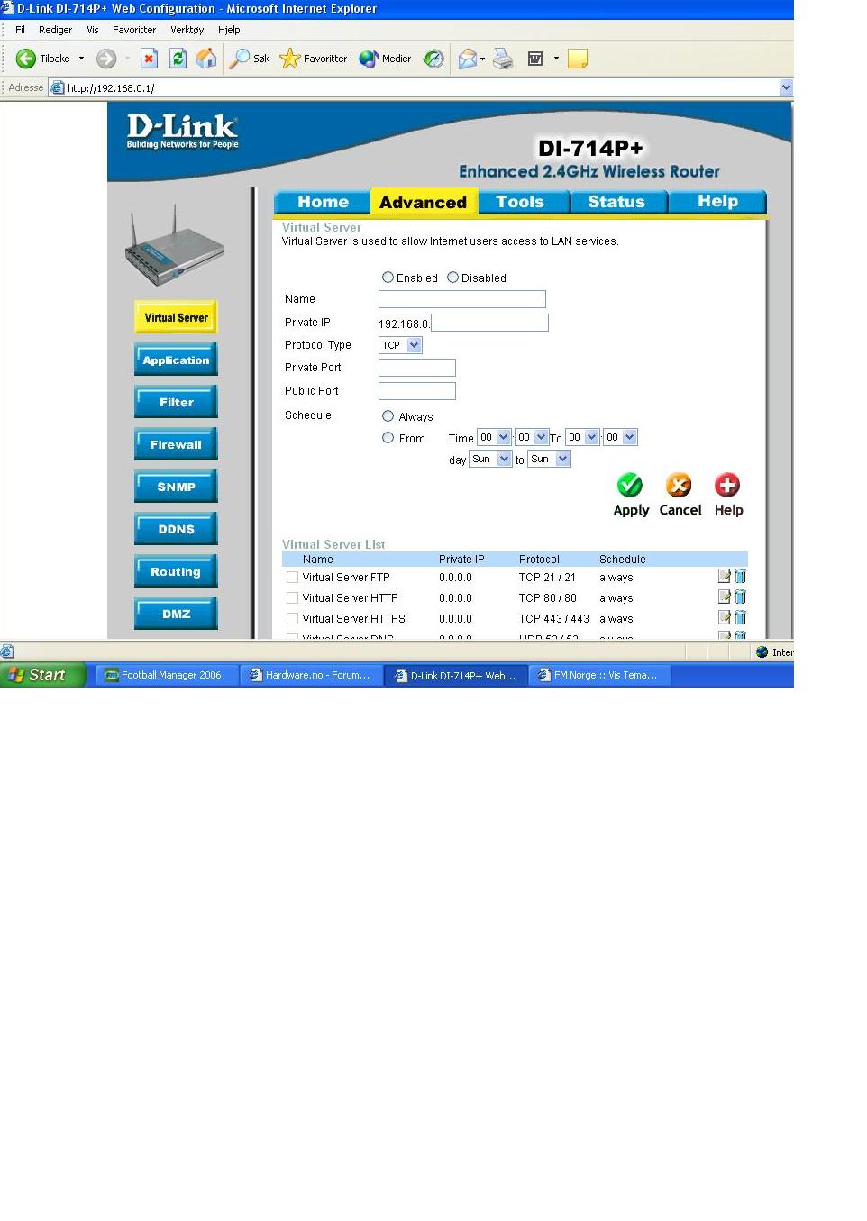Edit the Virtual Server FTP entry icon

(x=724, y=576)
